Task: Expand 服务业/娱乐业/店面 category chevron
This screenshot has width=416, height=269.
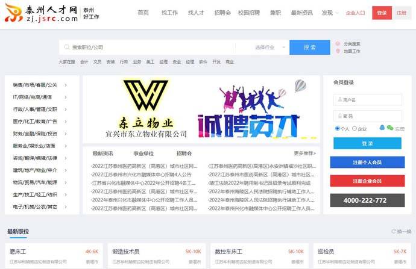Action: tap(66, 146)
